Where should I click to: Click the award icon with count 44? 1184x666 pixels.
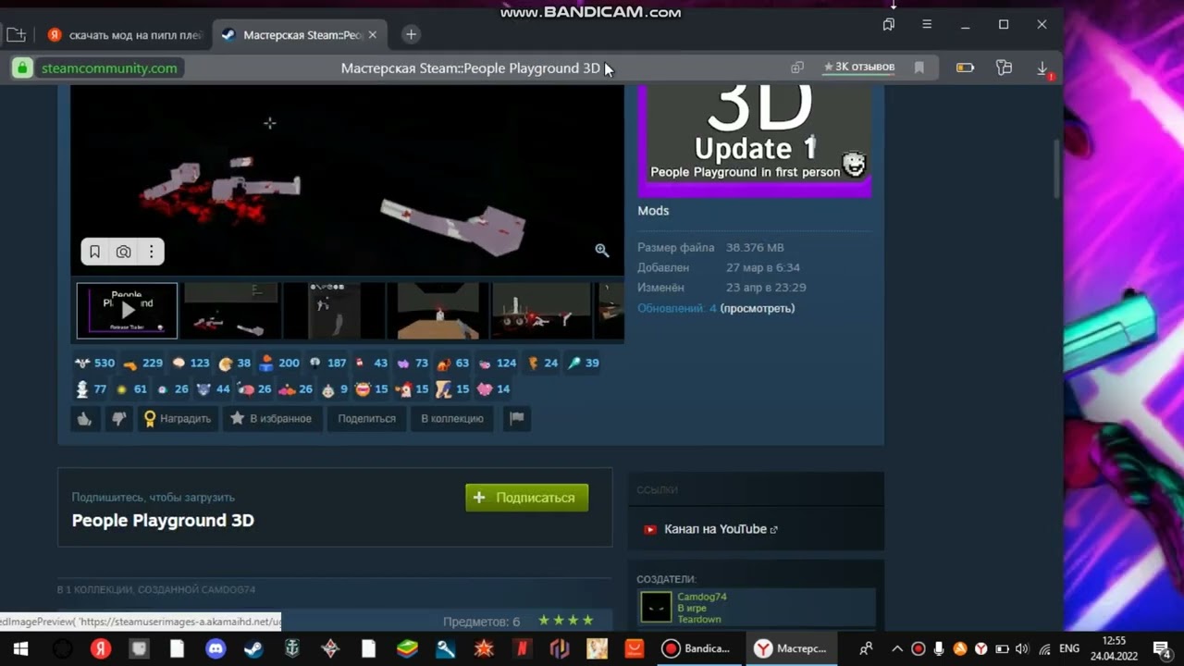213,389
